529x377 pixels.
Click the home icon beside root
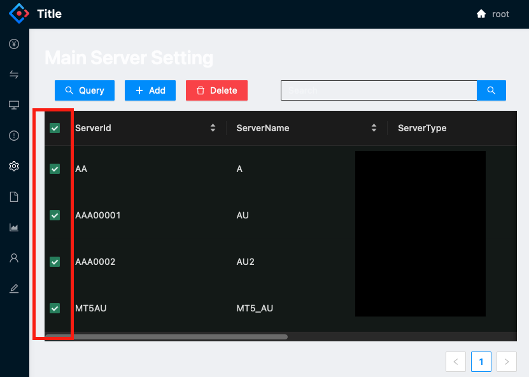point(481,13)
